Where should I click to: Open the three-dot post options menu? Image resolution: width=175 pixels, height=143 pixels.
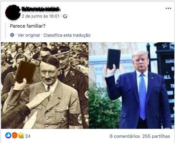tap(168, 8)
